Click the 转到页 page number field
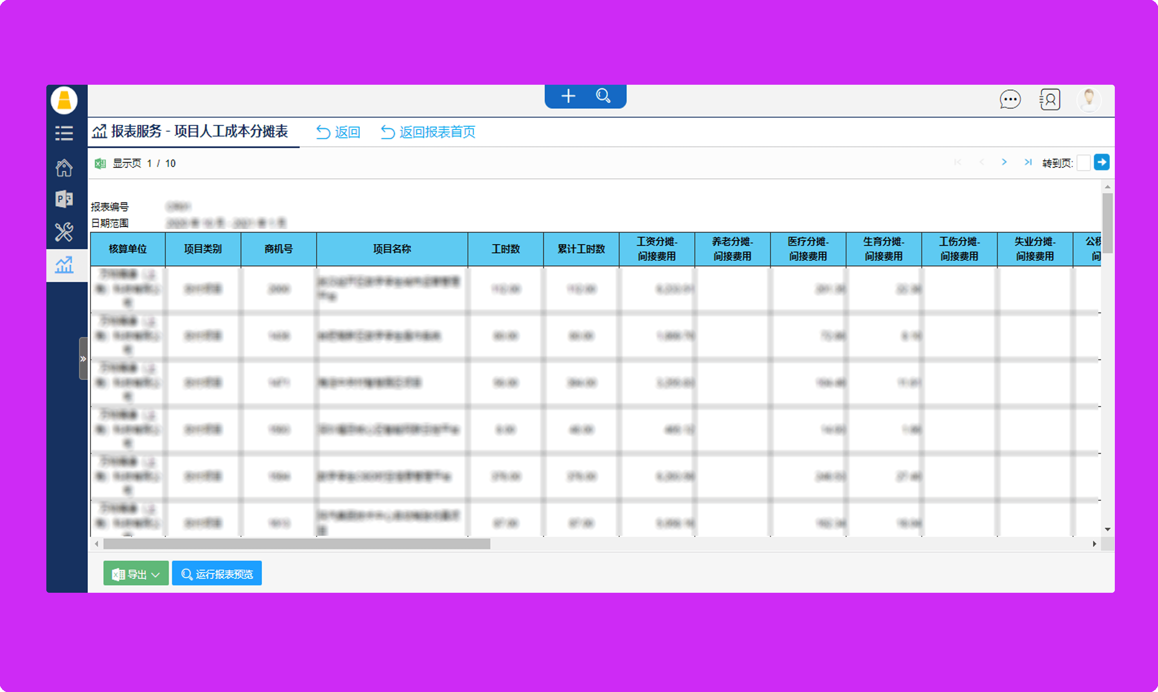 point(1083,163)
